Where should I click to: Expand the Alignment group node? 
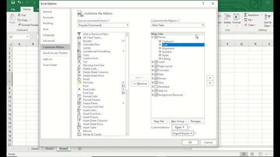[x=160, y=48]
